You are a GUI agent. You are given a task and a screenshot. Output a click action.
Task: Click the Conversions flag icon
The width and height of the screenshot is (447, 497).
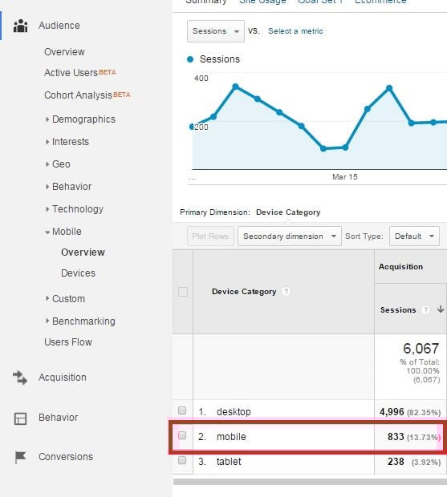[x=20, y=457]
